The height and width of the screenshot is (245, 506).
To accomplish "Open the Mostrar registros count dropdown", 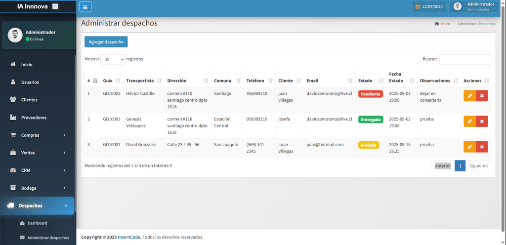I will pos(113,59).
